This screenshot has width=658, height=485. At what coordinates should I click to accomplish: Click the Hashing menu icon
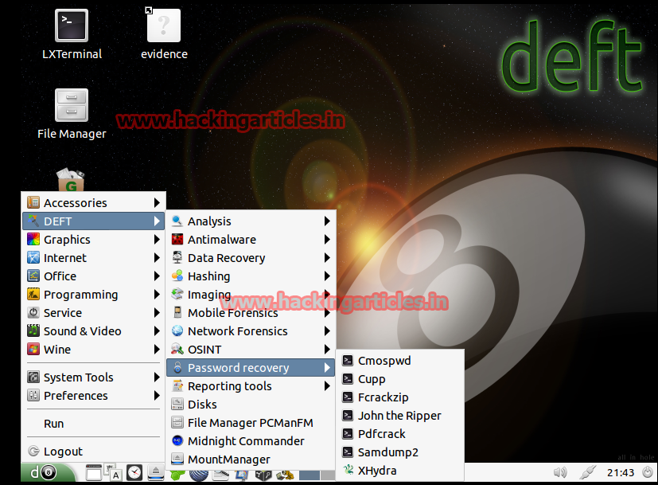point(177,276)
